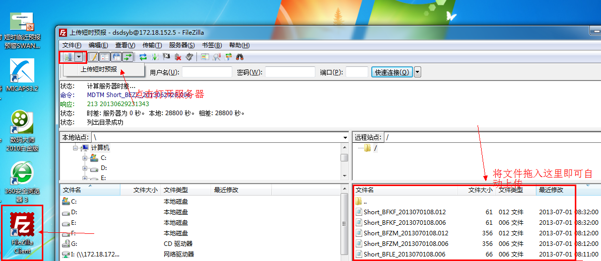Select remote file Short_BFKF_2013070108.006
The height and width of the screenshot is (261, 601).
[405, 222]
